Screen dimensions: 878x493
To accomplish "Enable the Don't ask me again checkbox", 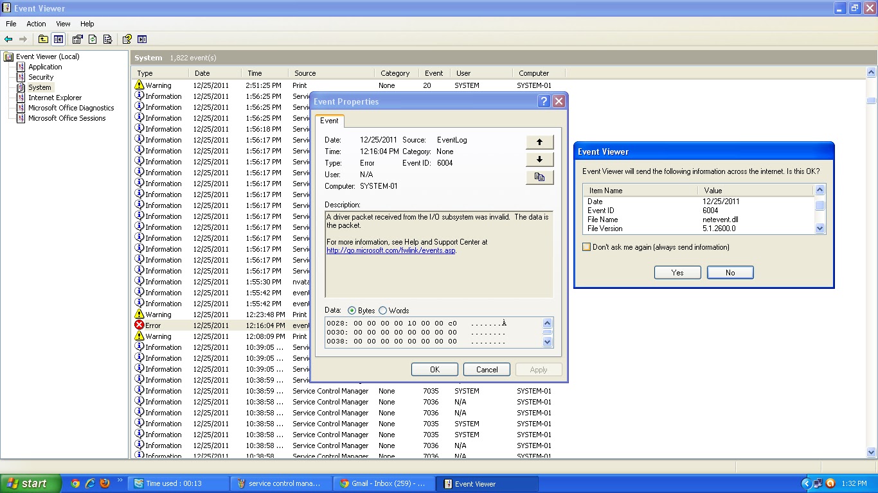I will (x=586, y=246).
